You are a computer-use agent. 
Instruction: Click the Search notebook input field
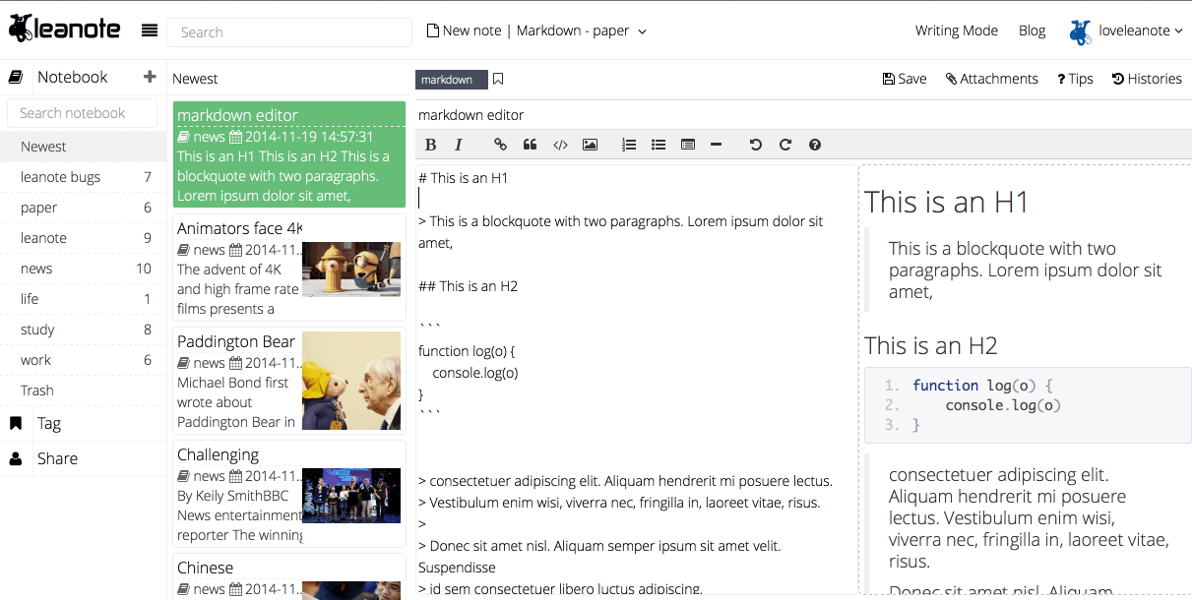(82, 113)
